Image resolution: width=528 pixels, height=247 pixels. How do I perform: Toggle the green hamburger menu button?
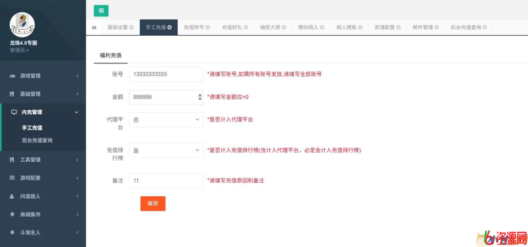pos(101,11)
